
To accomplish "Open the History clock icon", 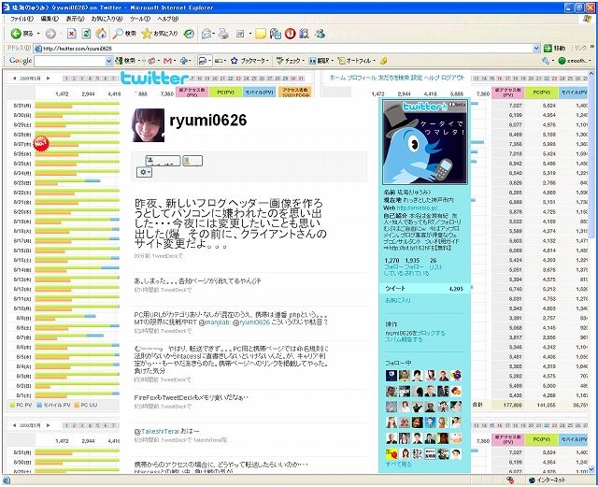I will tap(189, 34).
